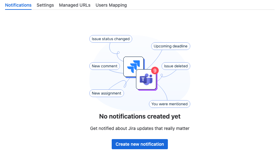This screenshot has height=153, width=278.
Task: Select the Upcoming deadline bubble
Action: tap(171, 46)
